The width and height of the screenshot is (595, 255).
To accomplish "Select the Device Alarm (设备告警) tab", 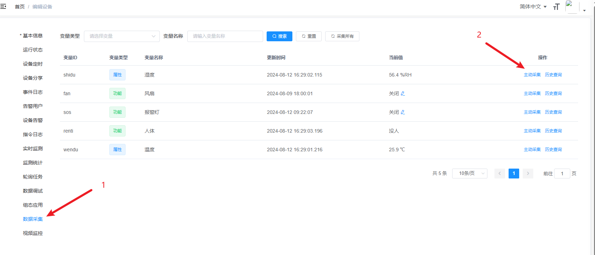I will tap(33, 120).
